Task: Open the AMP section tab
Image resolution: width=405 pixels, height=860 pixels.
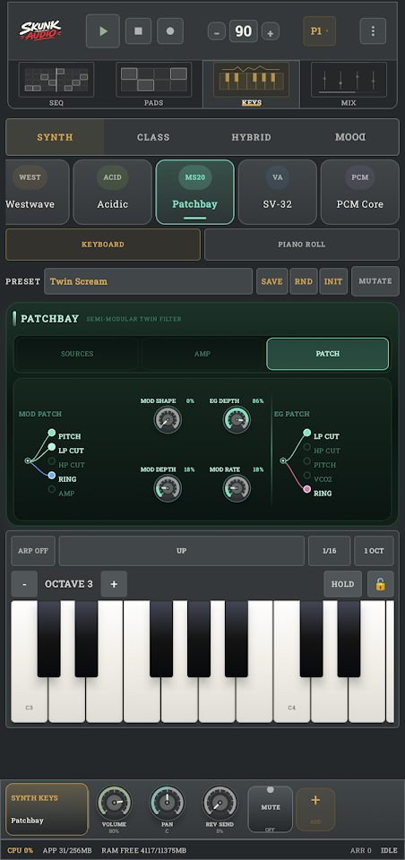Action: pyautogui.click(x=202, y=354)
